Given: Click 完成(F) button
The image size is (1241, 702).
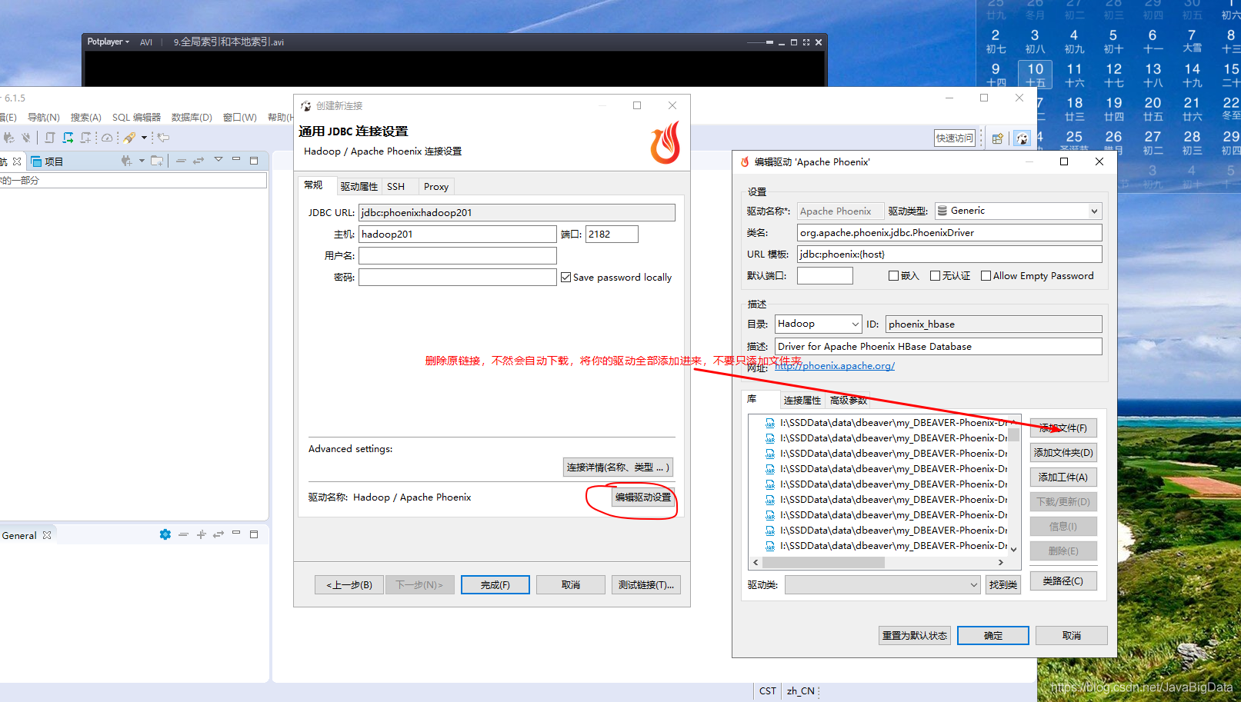Looking at the screenshot, I should click(x=495, y=585).
